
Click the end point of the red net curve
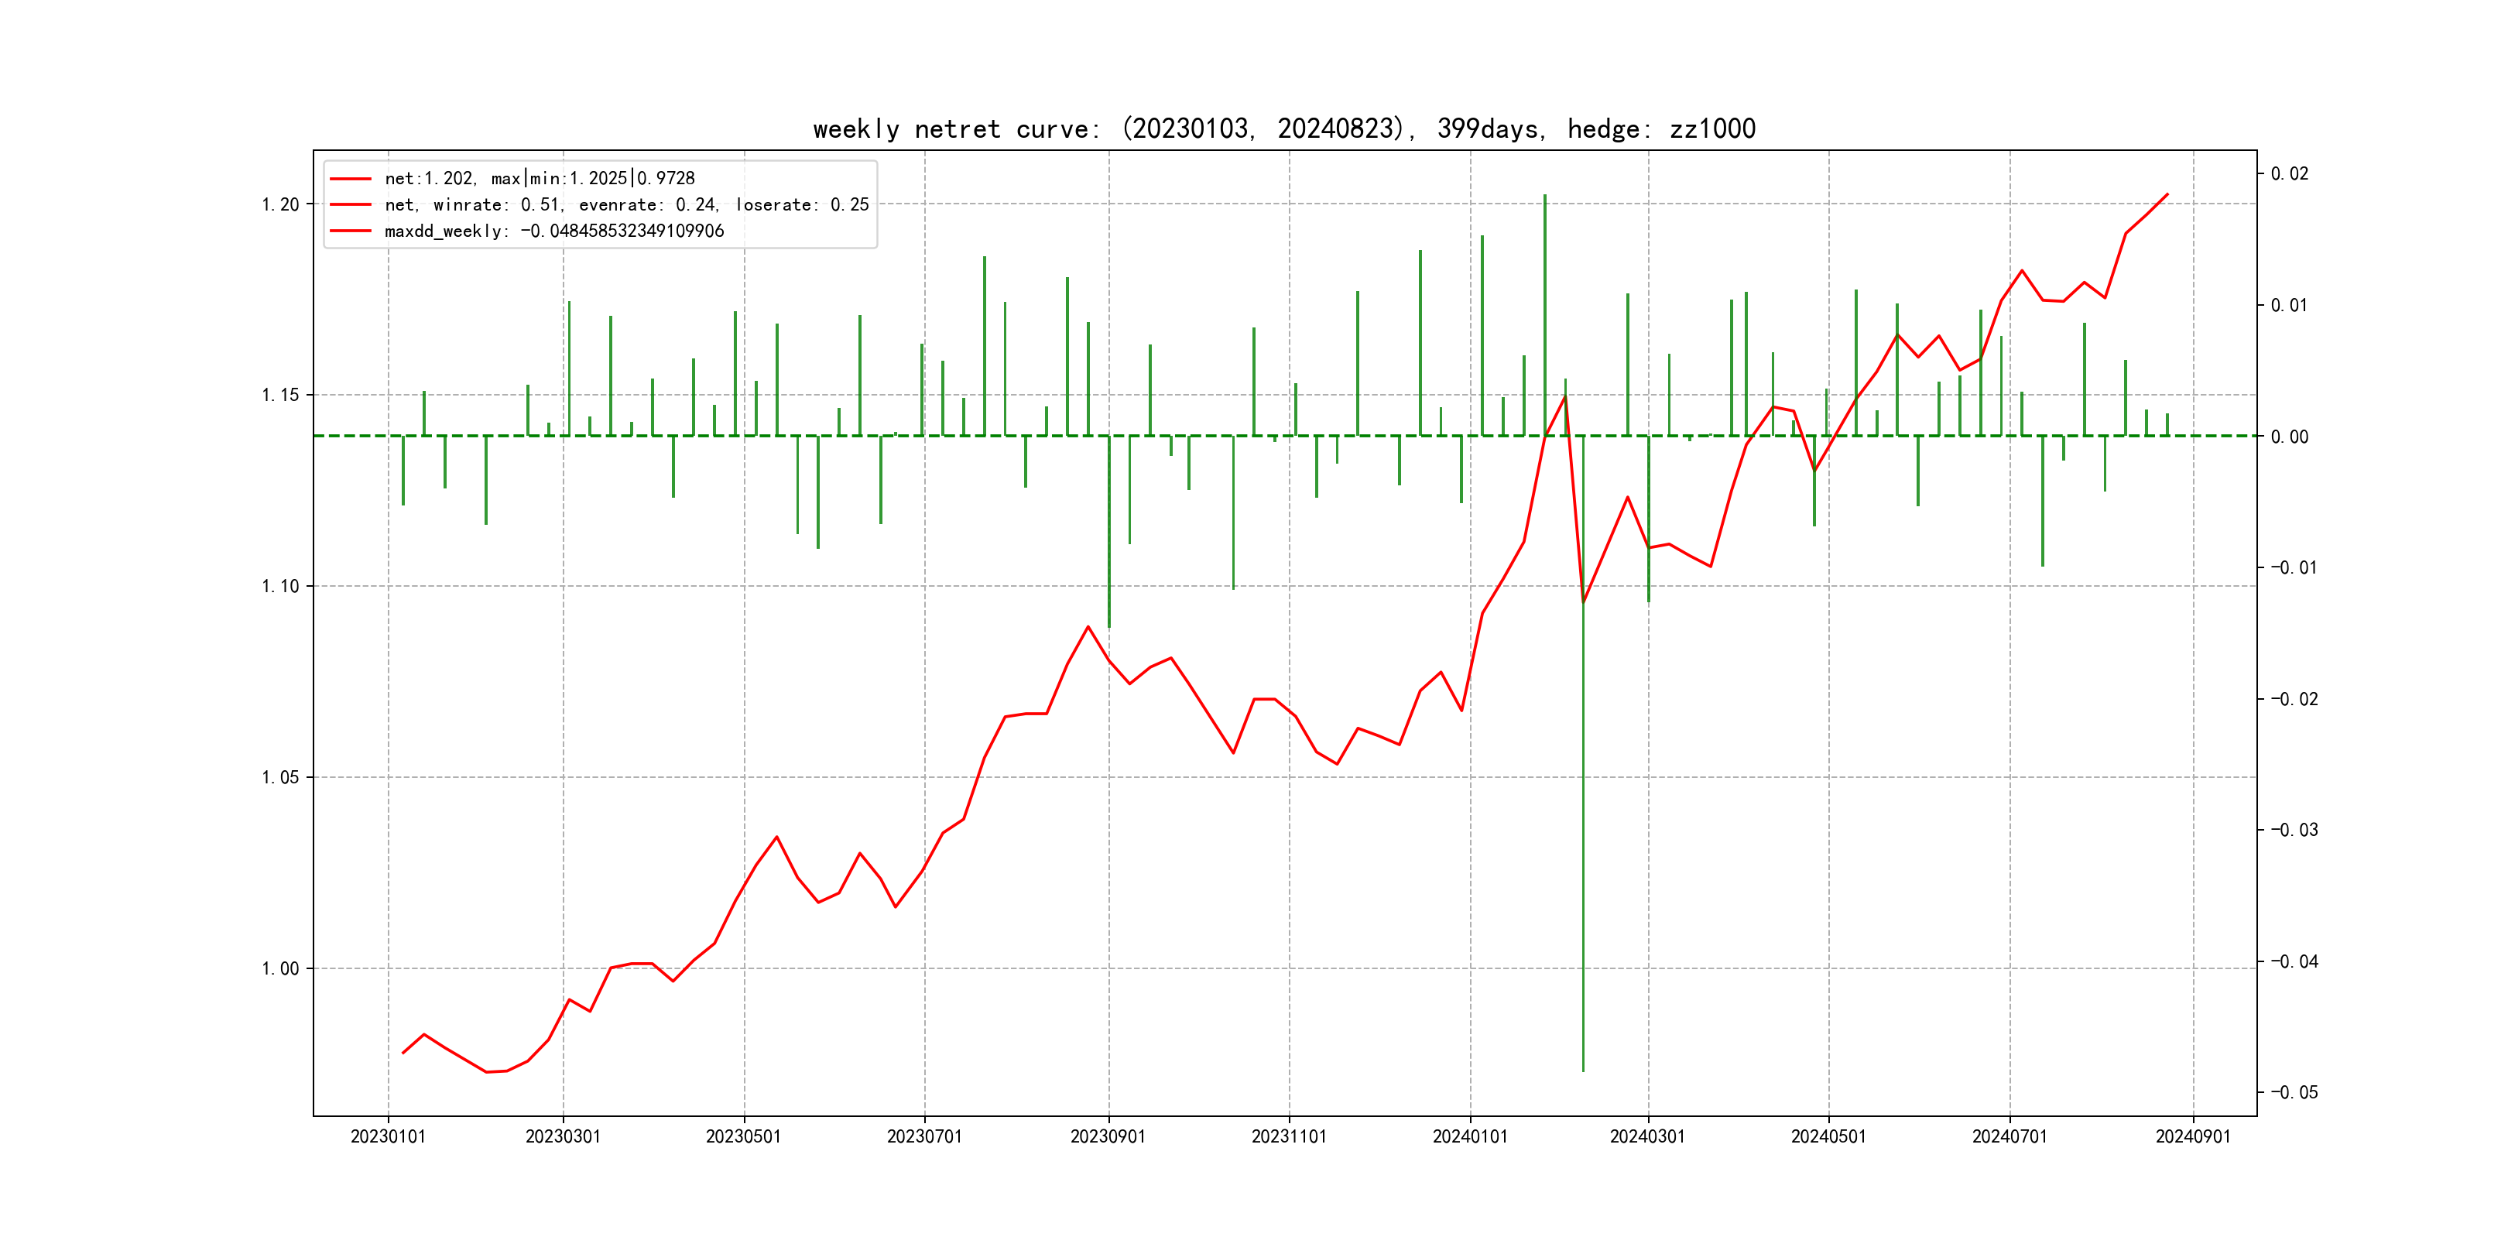coord(2167,195)
